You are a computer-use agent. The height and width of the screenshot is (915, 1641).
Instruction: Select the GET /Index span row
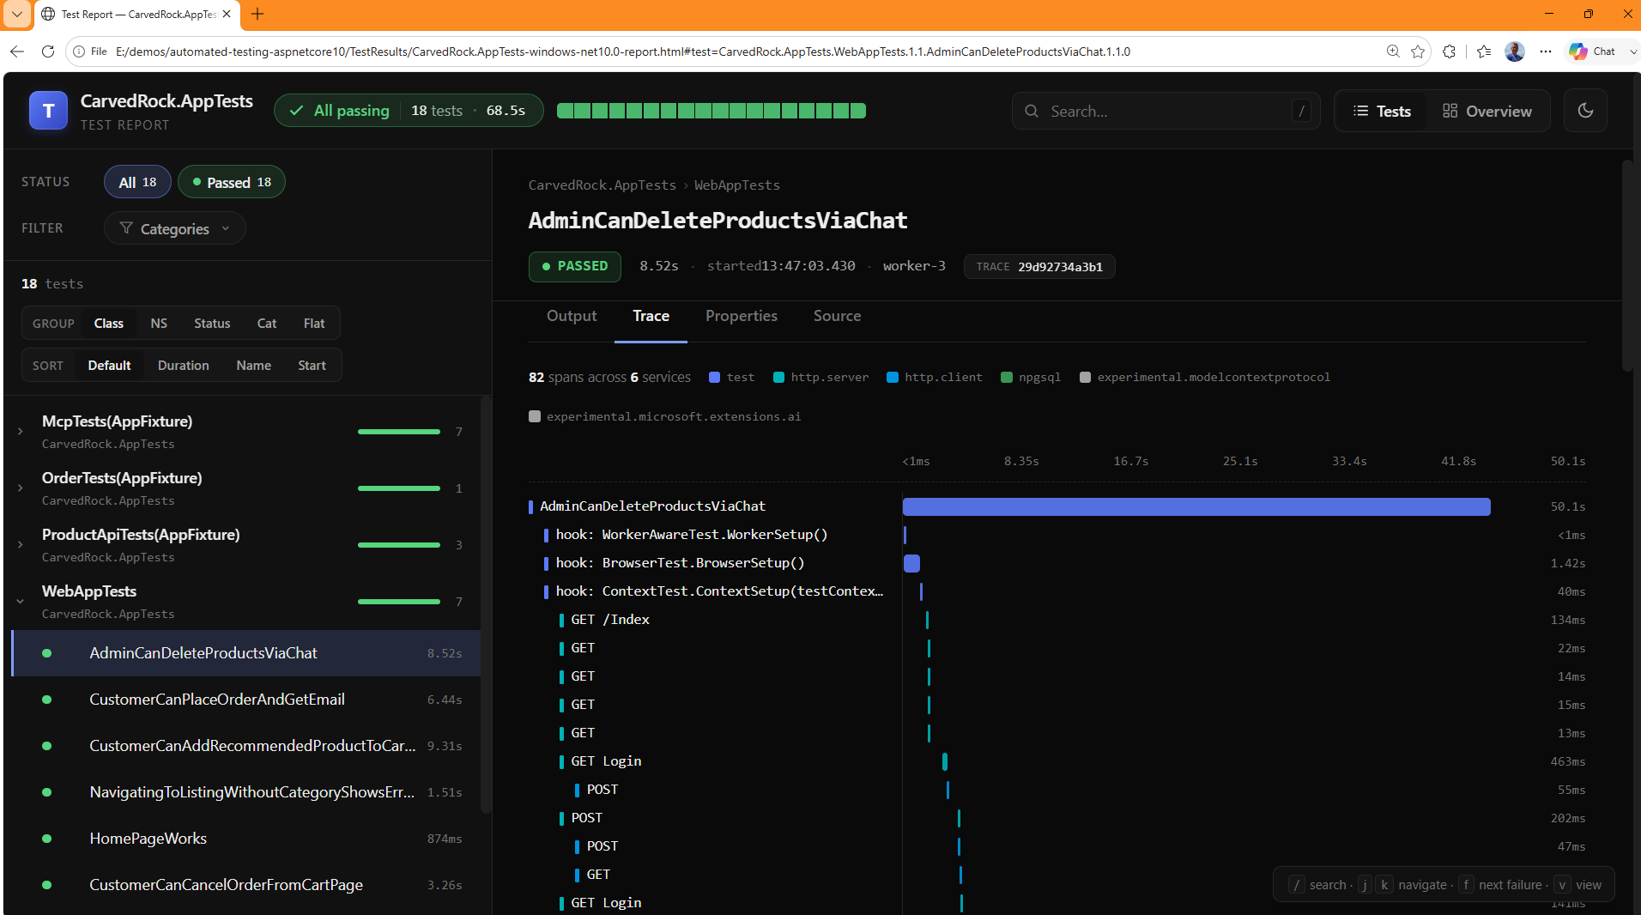point(1057,620)
